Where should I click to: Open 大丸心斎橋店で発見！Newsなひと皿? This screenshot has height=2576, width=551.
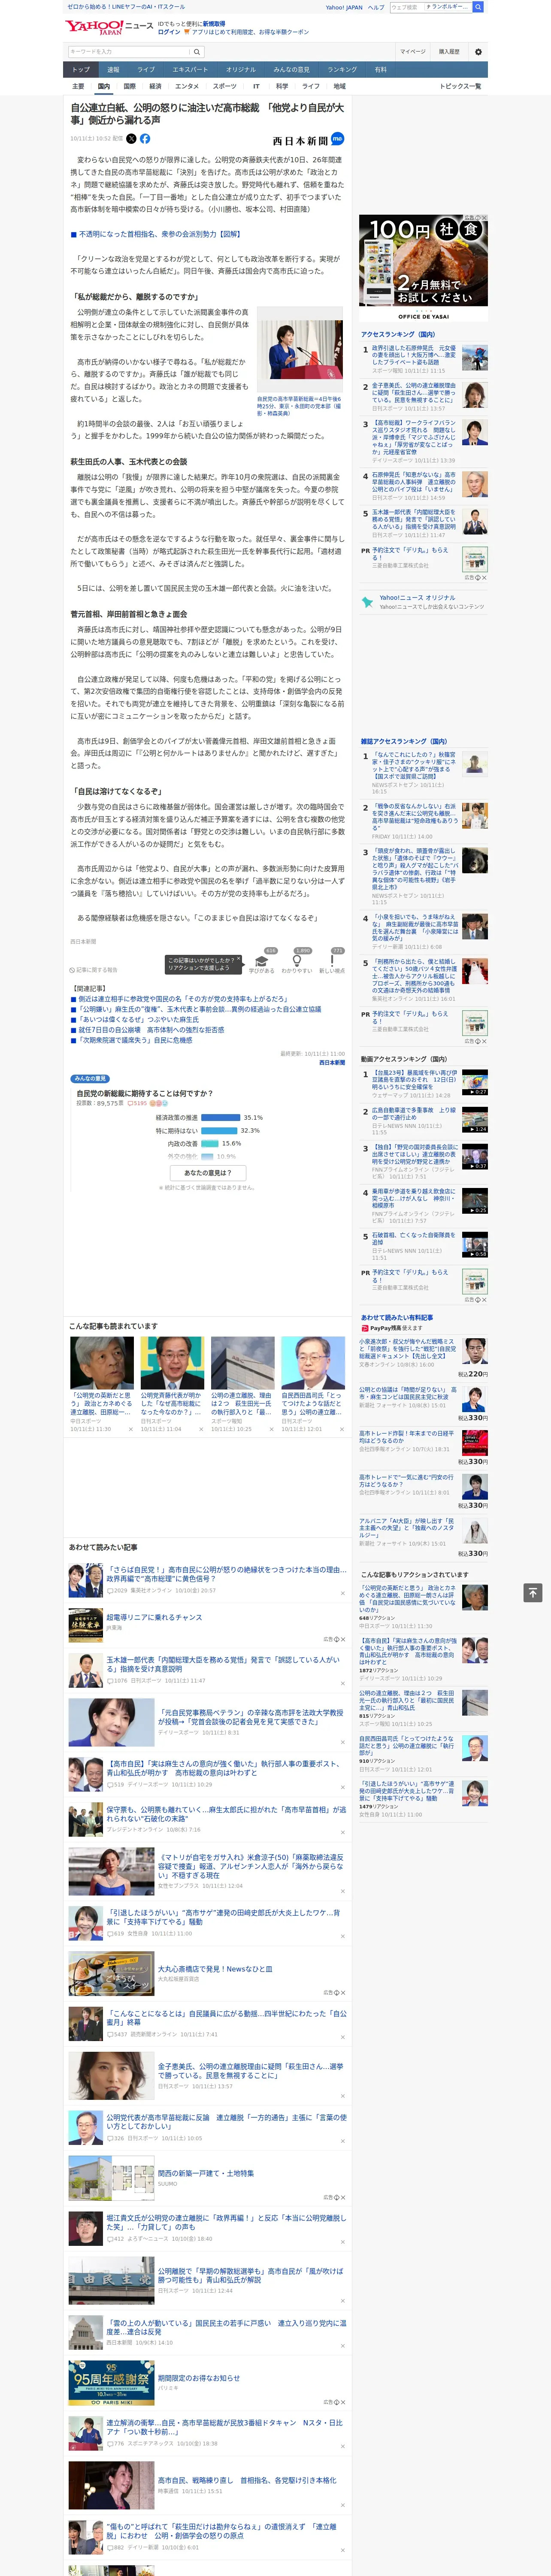214,1969
